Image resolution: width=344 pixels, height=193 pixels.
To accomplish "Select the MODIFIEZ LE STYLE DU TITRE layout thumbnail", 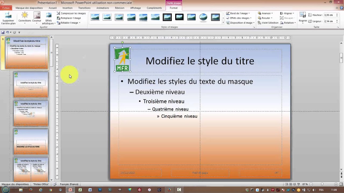I will click(x=31, y=142).
